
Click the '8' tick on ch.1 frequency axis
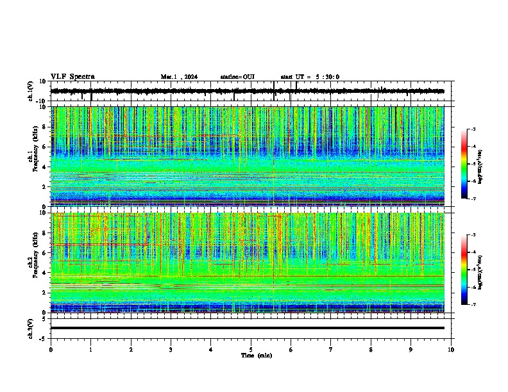click(x=45, y=127)
